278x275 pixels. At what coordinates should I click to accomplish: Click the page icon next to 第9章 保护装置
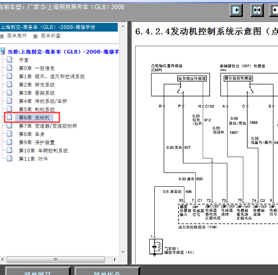coord(10,142)
